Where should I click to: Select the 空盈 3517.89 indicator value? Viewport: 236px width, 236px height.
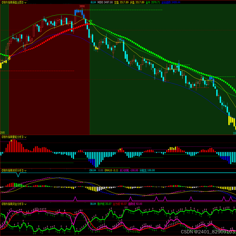pos(121,2)
